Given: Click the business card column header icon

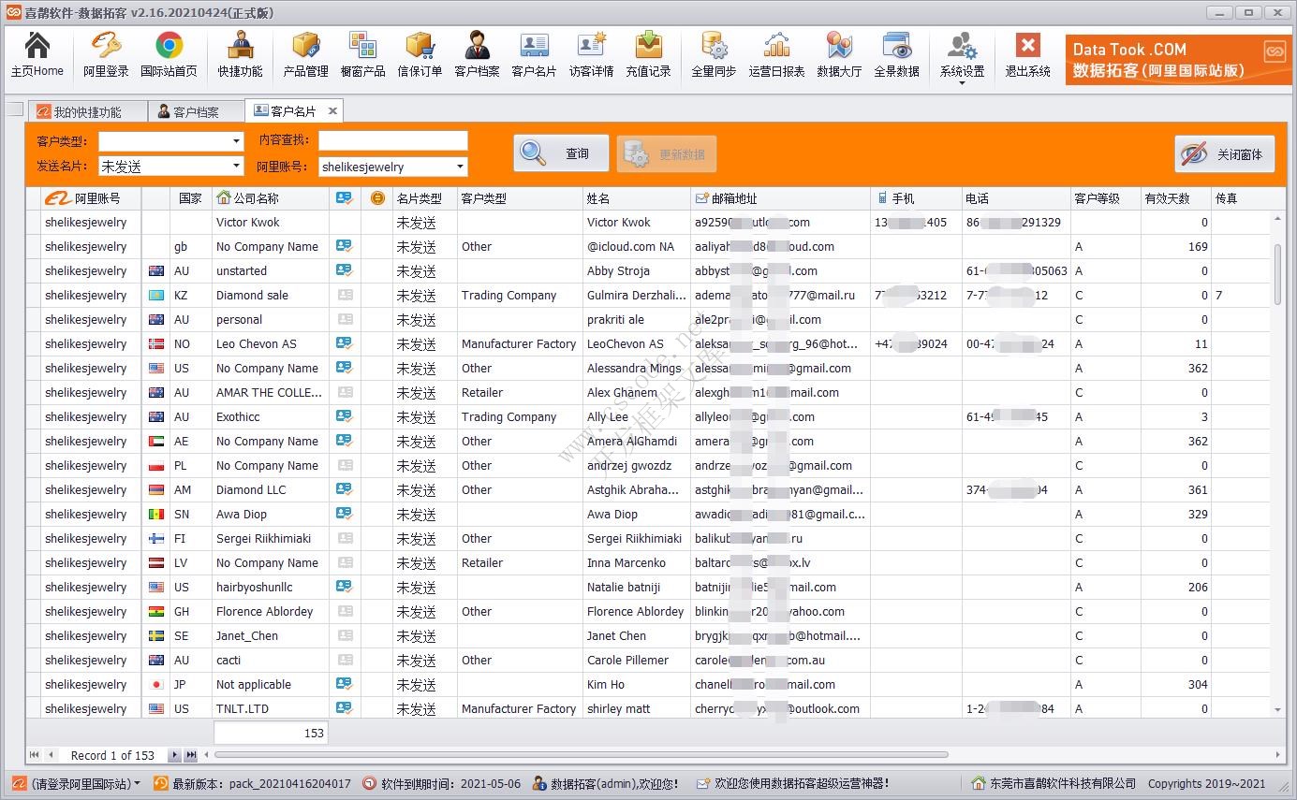Looking at the screenshot, I should 345,198.
